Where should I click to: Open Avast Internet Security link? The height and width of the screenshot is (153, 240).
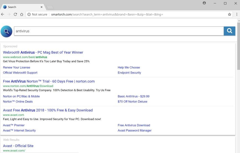(x=19, y=131)
